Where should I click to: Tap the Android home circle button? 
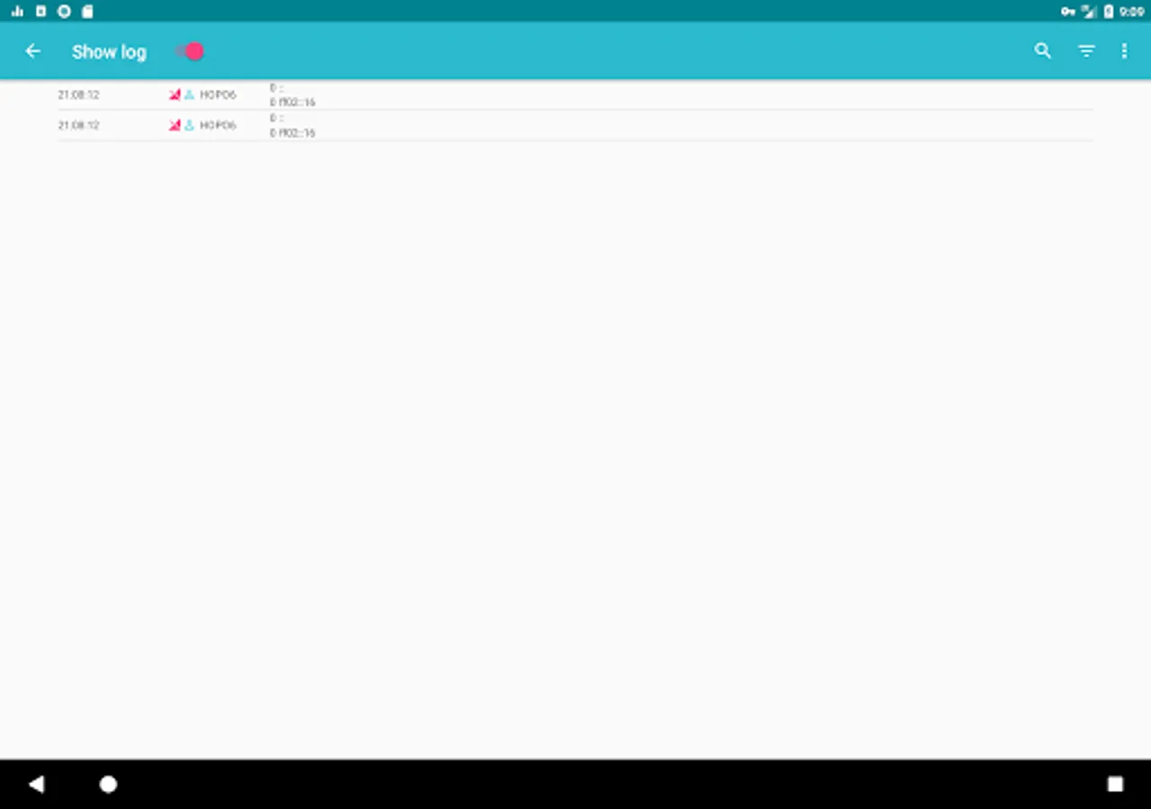(108, 784)
